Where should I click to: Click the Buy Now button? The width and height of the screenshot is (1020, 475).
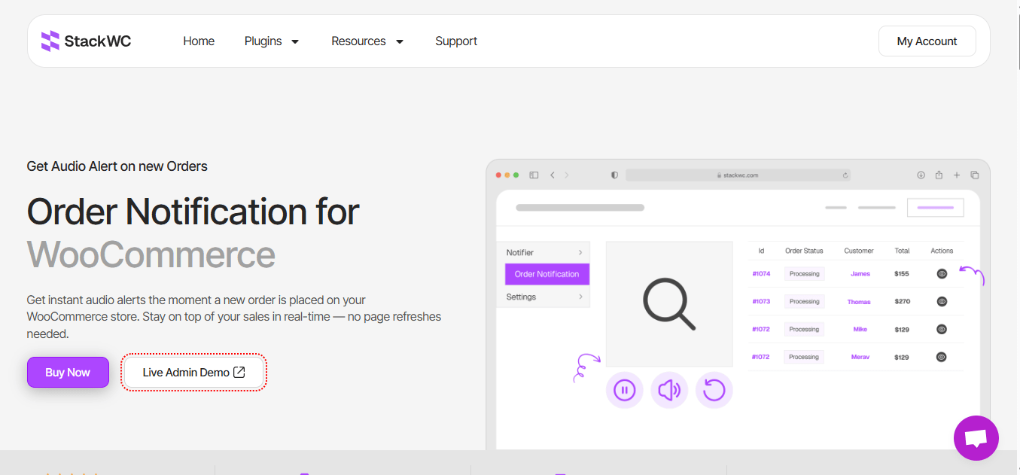pos(68,373)
